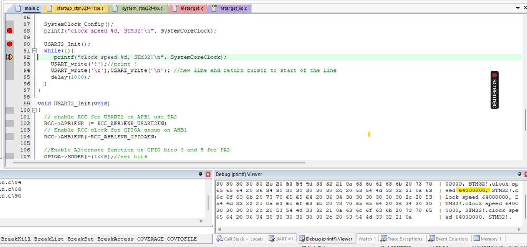Open the tab list dropdown arrow
The width and height of the screenshot is (527, 247).
coord(517,8)
